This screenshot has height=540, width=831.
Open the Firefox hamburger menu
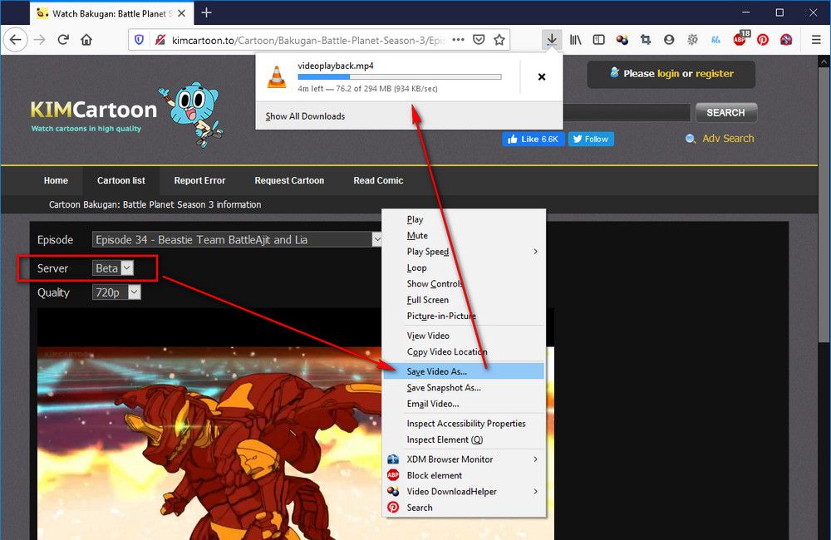(816, 40)
